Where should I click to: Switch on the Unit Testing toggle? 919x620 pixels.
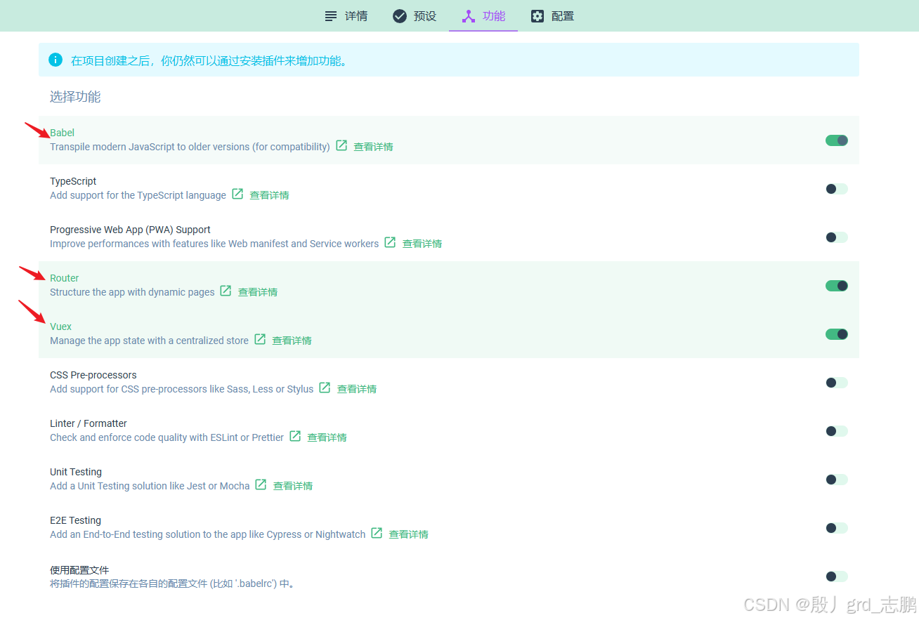coord(837,480)
